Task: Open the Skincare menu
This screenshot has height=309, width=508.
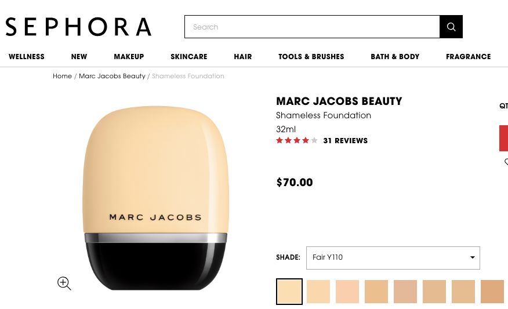Action: (189, 57)
